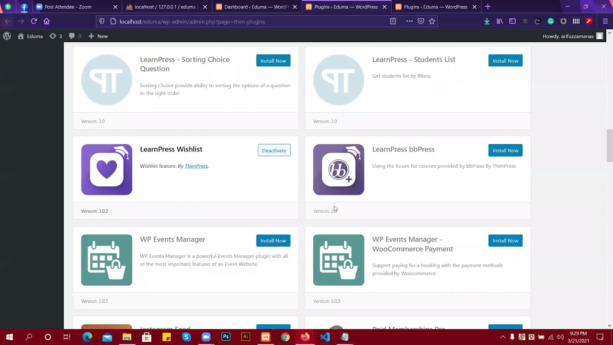Reload the current page
The image size is (613, 345).
coord(34,21)
